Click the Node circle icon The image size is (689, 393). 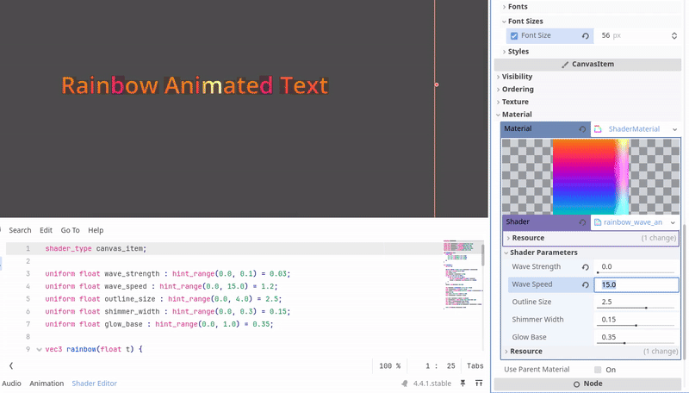click(x=576, y=384)
